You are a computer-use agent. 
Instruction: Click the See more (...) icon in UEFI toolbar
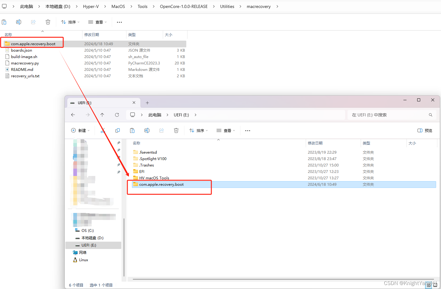tap(247, 130)
